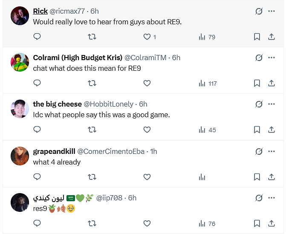Bookmark the res9 tweet by @iip708
The image size is (286, 234).
[257, 223]
